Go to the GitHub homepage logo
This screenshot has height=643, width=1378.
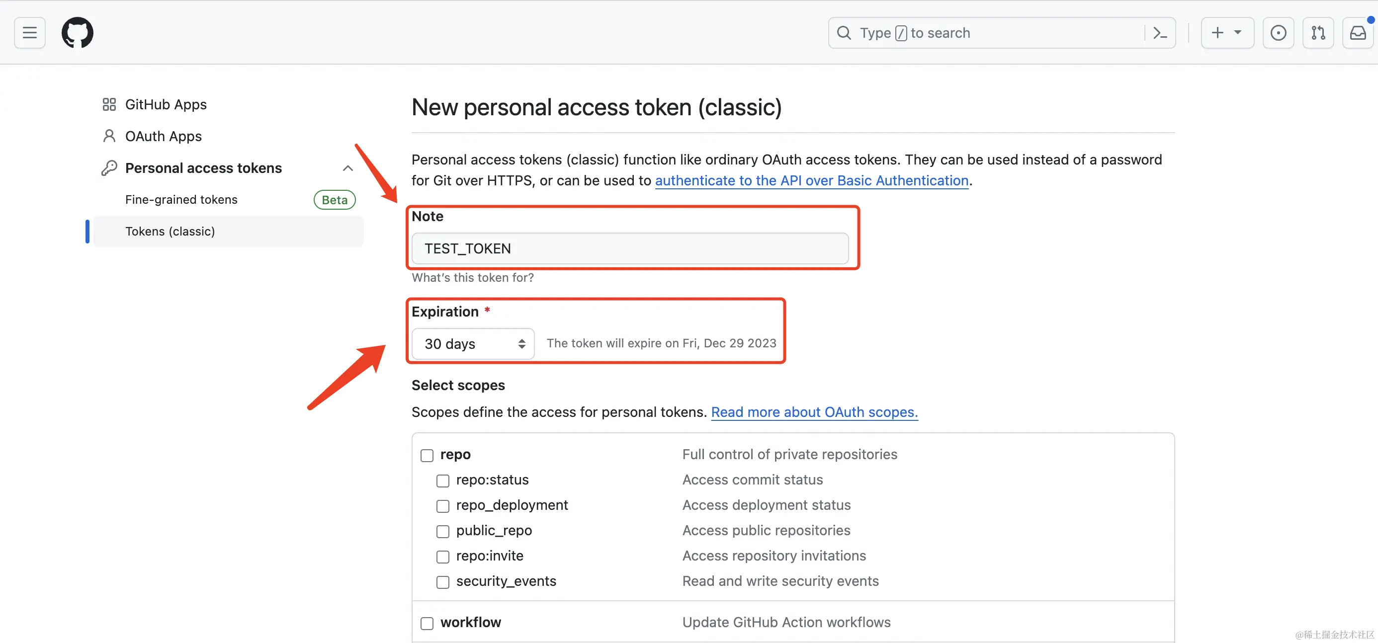(78, 33)
